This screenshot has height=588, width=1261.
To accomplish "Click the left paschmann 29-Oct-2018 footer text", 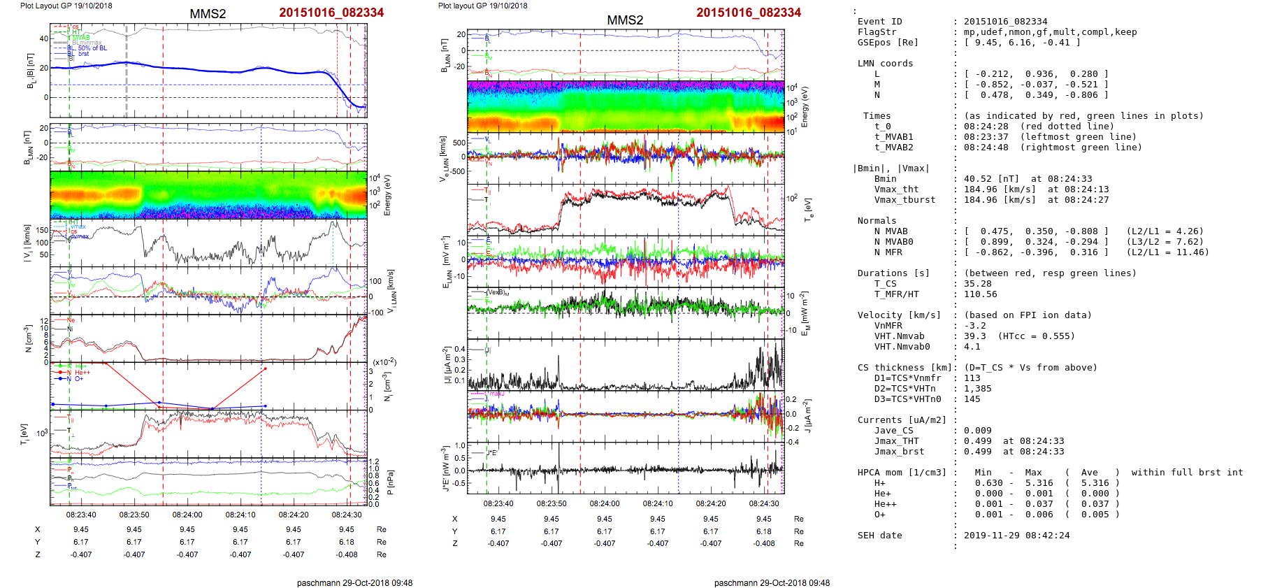I will click(354, 583).
